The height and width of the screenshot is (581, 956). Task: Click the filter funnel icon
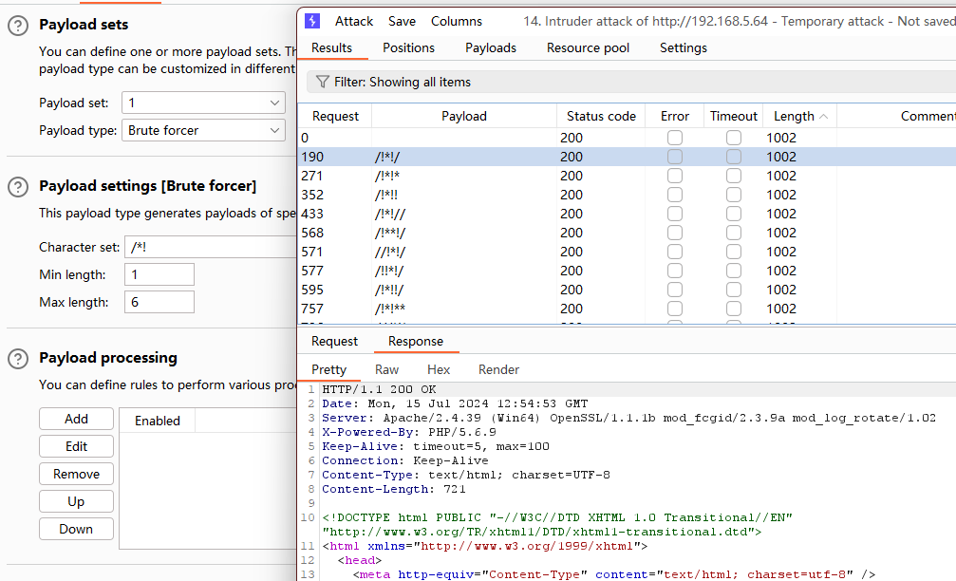tap(323, 83)
